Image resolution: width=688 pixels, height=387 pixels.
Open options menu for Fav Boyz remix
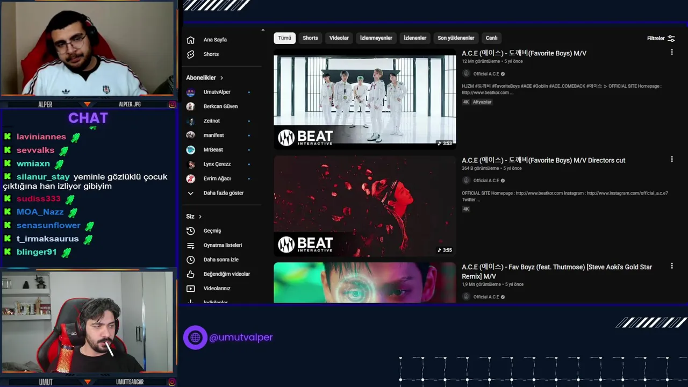671,266
